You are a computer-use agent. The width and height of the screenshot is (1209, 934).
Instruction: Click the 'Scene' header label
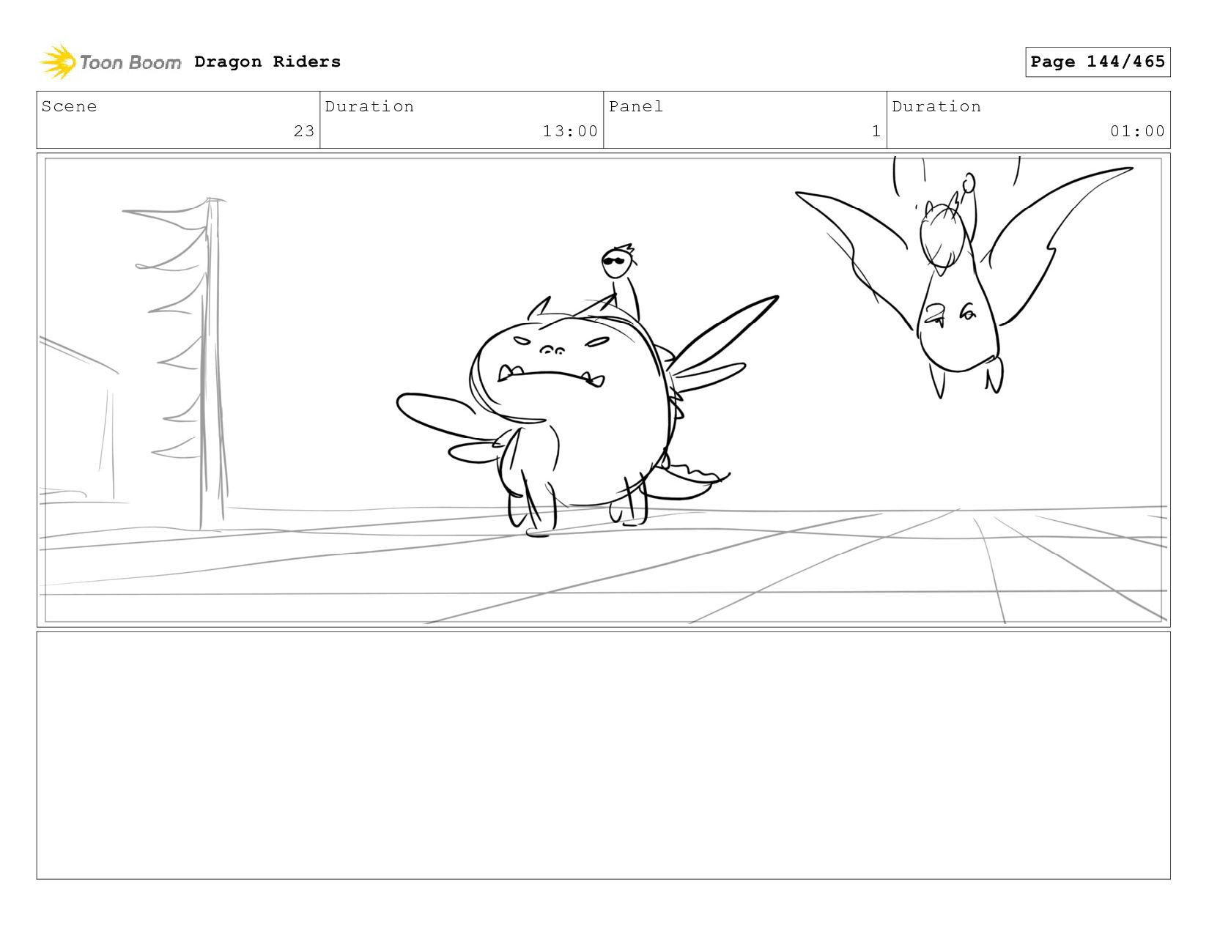[x=69, y=106]
